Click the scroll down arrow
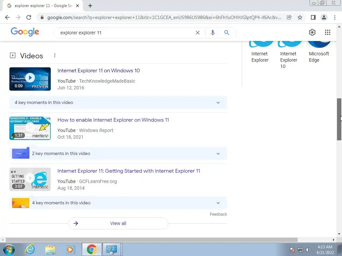Image resolution: width=342 pixels, height=256 pixels. pyautogui.click(x=339, y=234)
